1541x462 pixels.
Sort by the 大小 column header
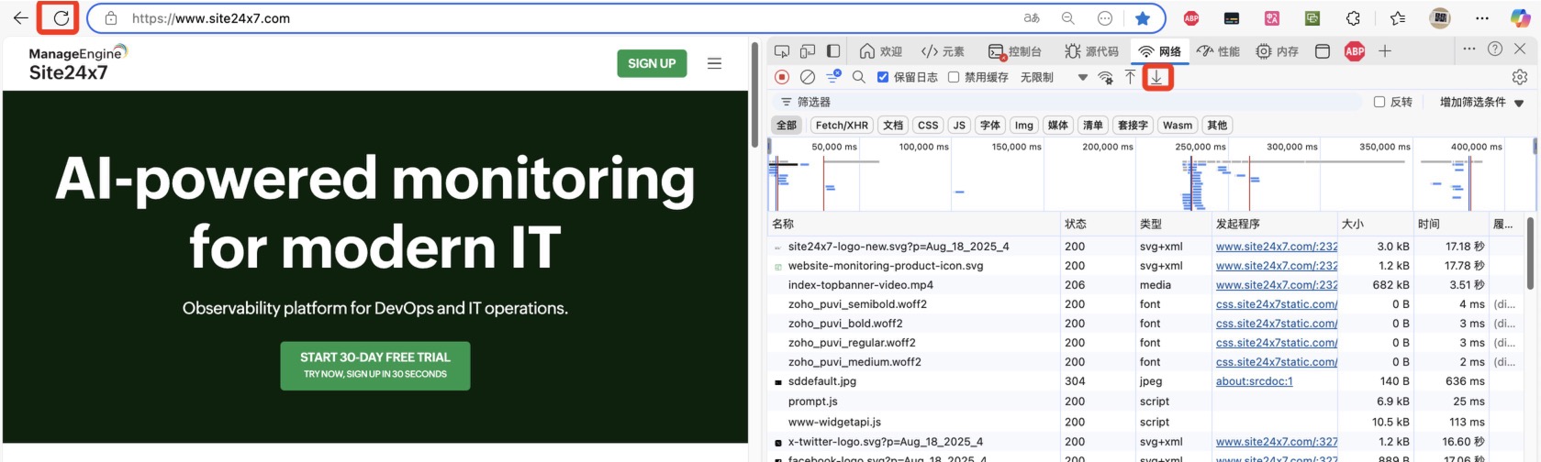pos(1375,224)
